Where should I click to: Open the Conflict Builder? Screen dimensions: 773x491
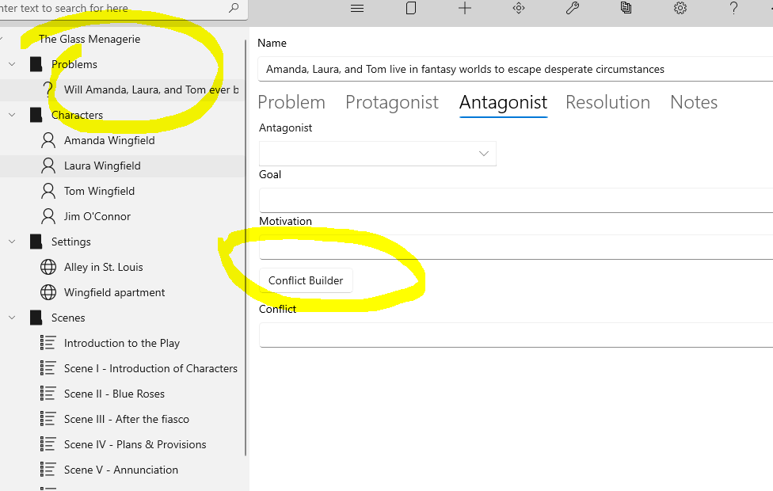306,280
